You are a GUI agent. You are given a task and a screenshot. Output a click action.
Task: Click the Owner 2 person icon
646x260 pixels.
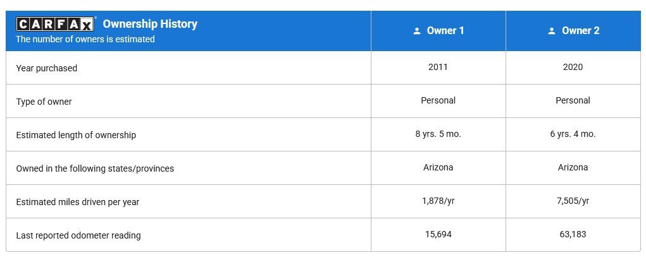(552, 31)
